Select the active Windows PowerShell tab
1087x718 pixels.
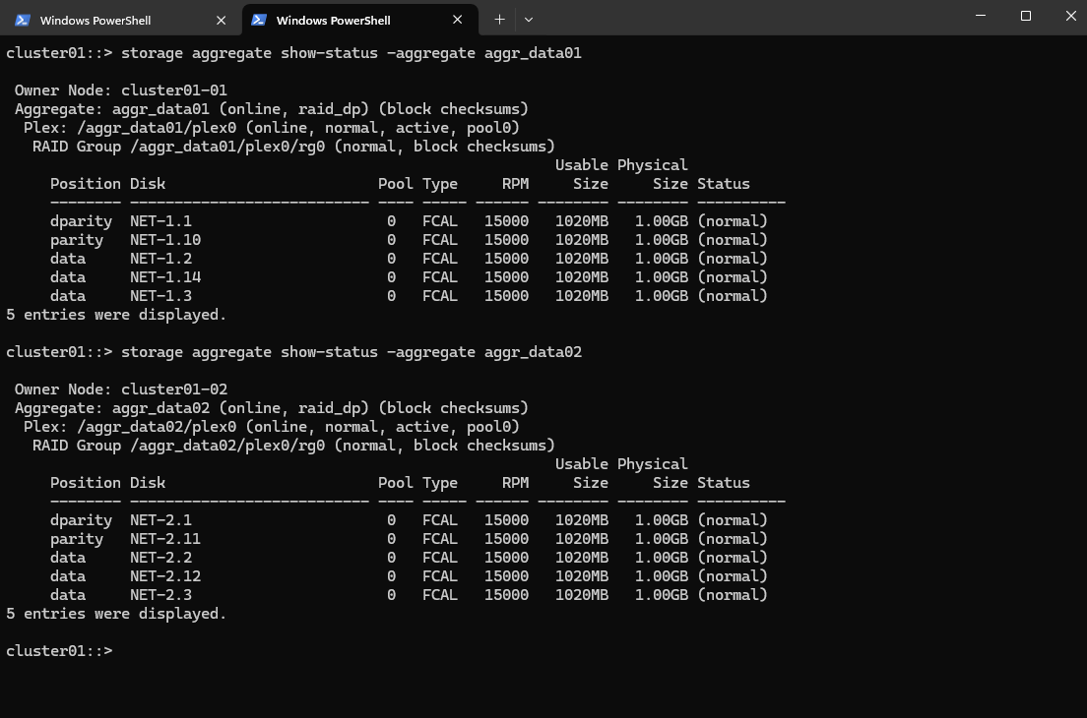click(x=359, y=20)
